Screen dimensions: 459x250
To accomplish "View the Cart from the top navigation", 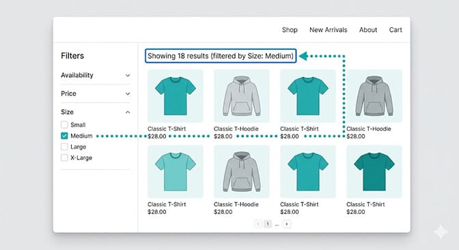I will coord(395,30).
